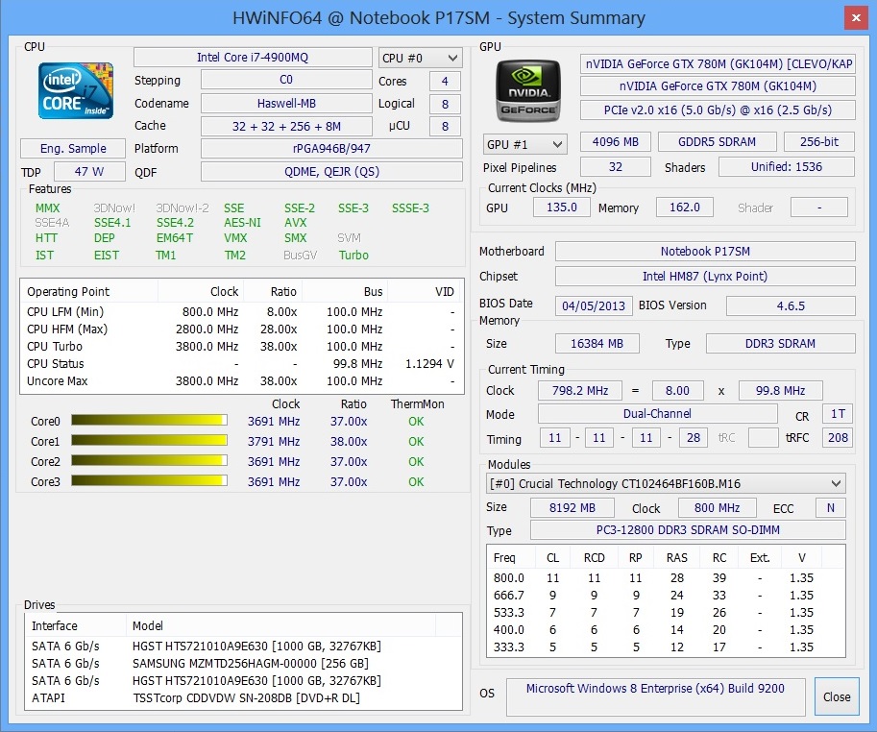Click the MMX feature label
This screenshot has height=732, width=877.
pos(47,208)
